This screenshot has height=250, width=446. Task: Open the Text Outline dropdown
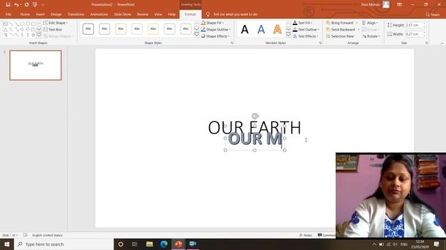click(306, 29)
